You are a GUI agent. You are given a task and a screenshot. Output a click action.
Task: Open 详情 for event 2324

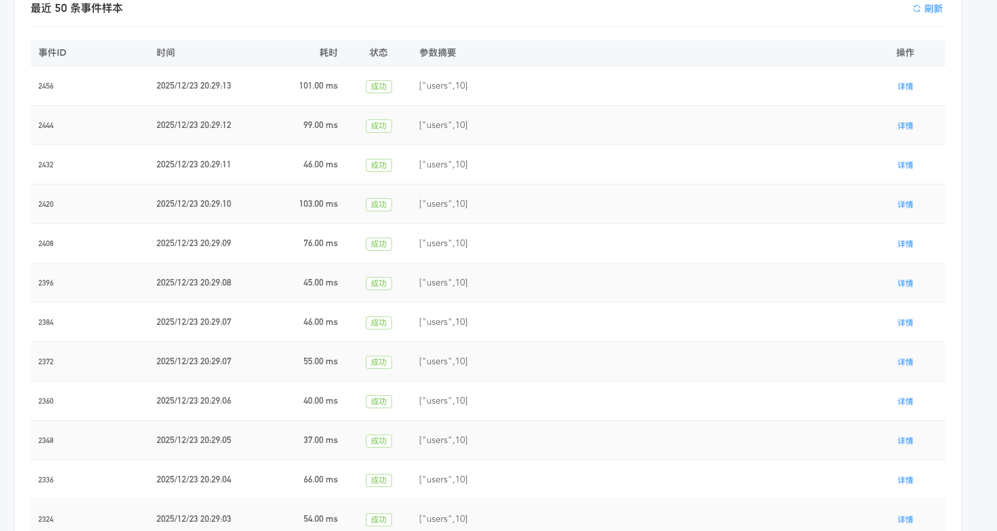pyautogui.click(x=905, y=519)
